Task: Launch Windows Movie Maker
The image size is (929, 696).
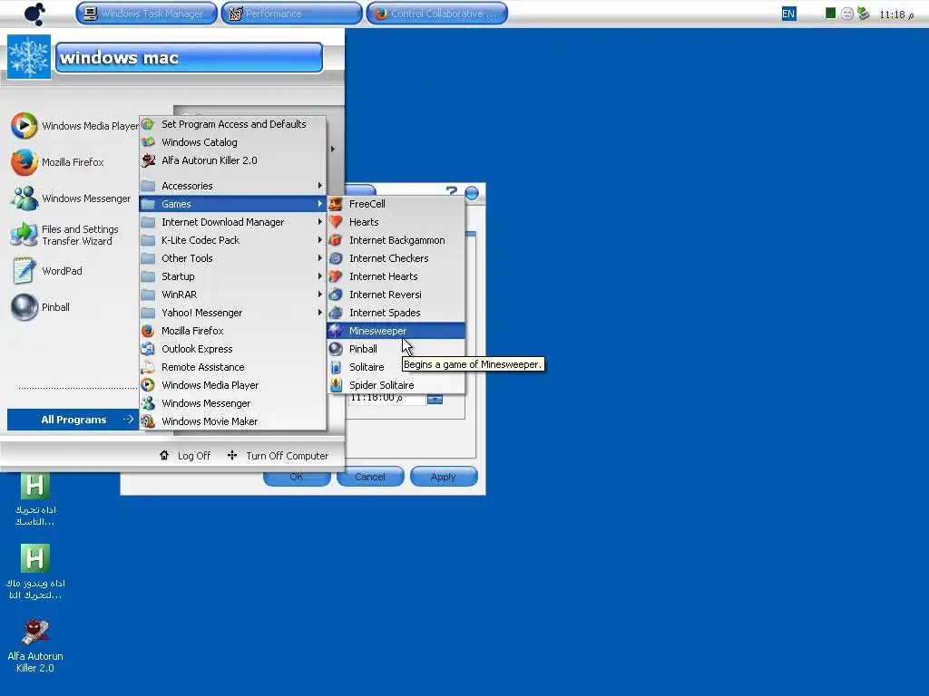Action: 233,421
